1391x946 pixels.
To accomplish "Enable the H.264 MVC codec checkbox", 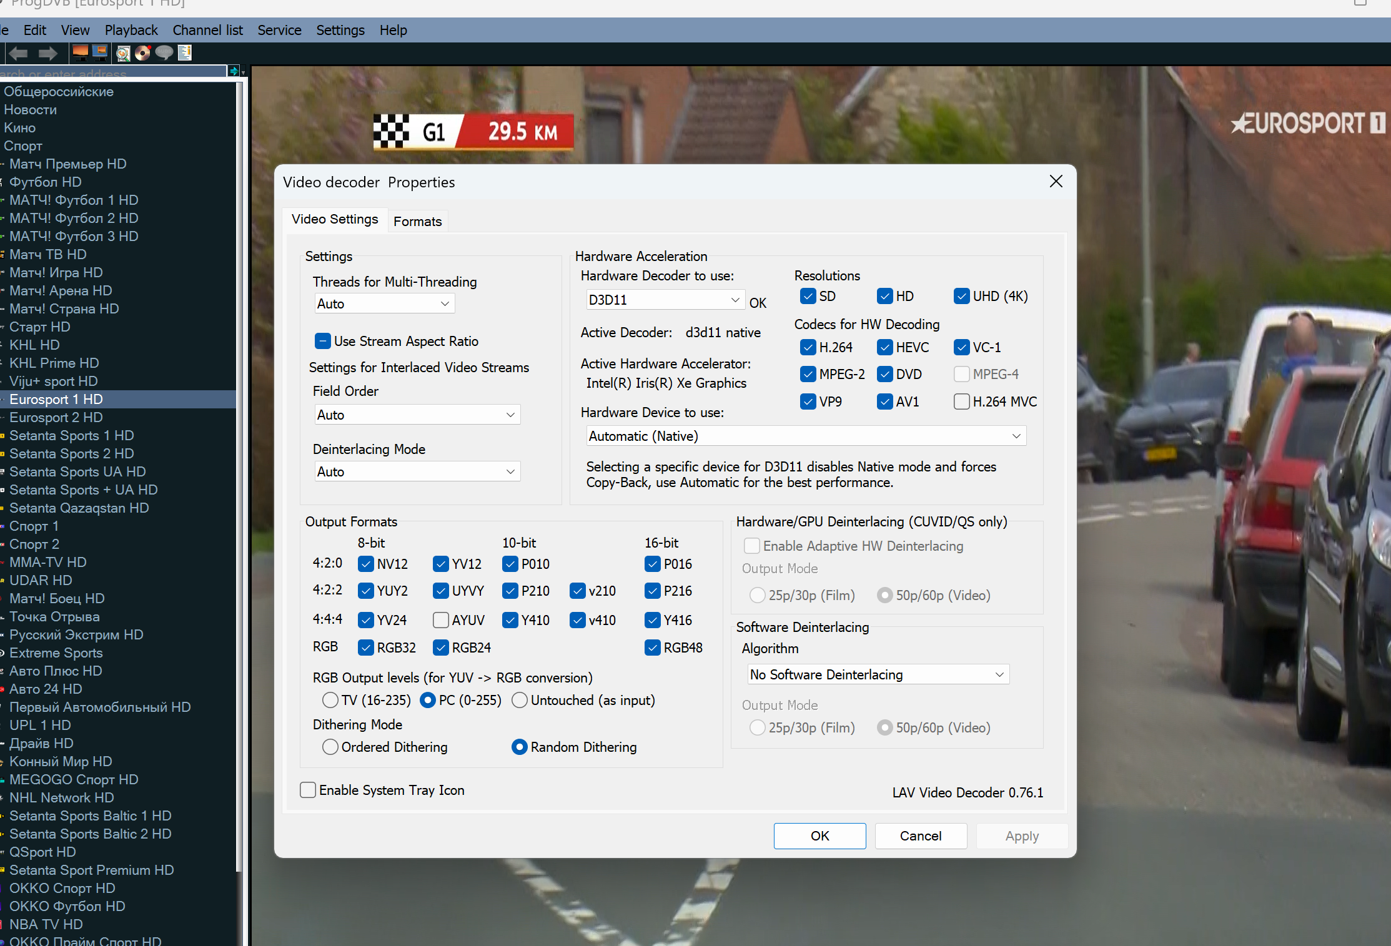I will (962, 402).
